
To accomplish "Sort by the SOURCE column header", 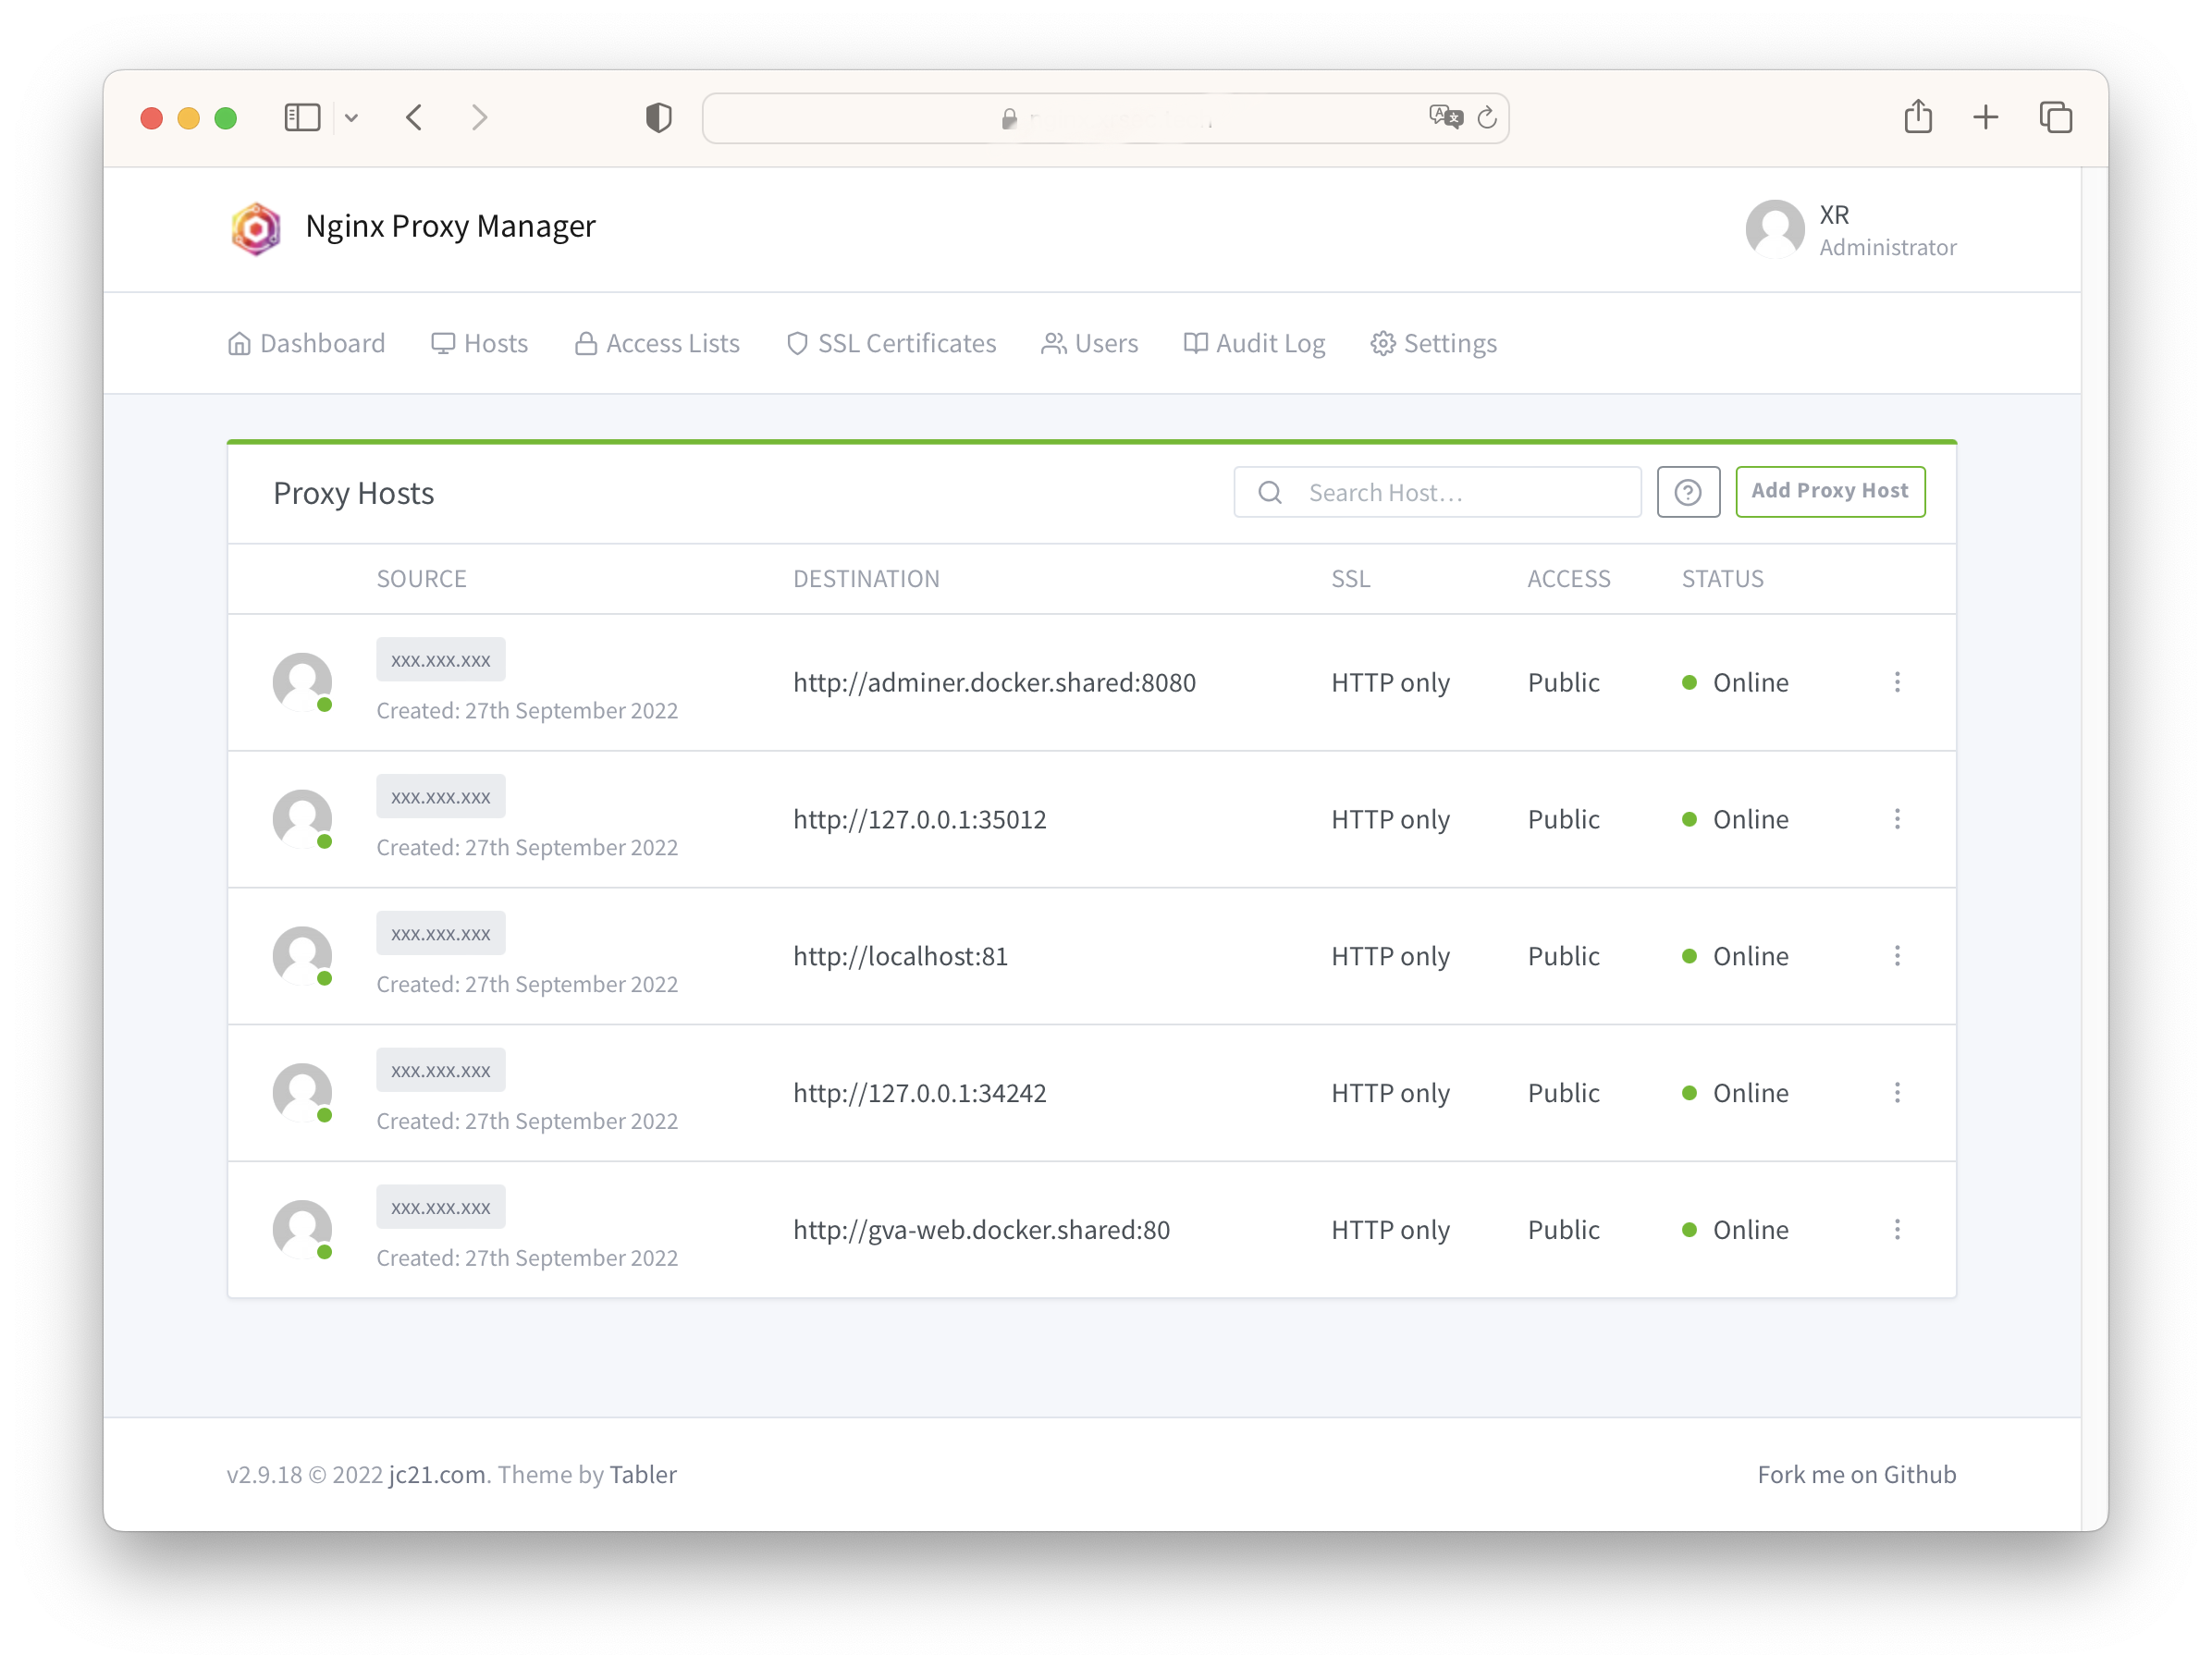I will [422, 579].
